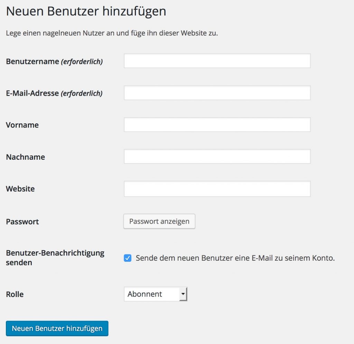Click the Nachname input field
This screenshot has height=344, width=354.
(217, 156)
